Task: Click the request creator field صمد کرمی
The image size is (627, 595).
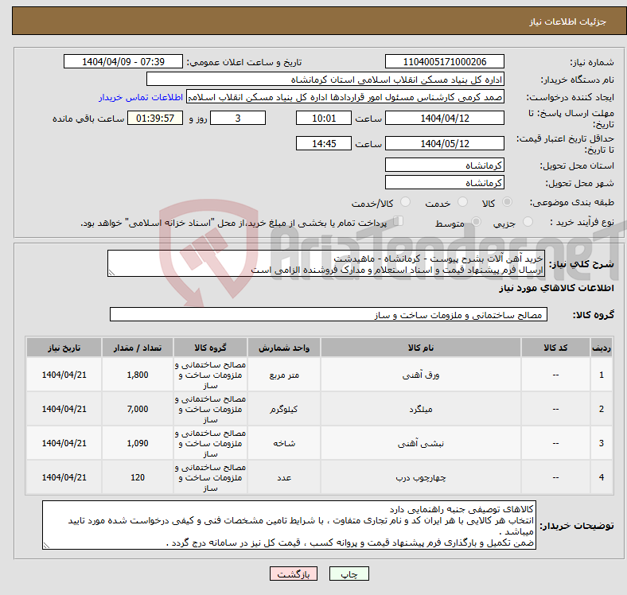Action: pos(345,97)
